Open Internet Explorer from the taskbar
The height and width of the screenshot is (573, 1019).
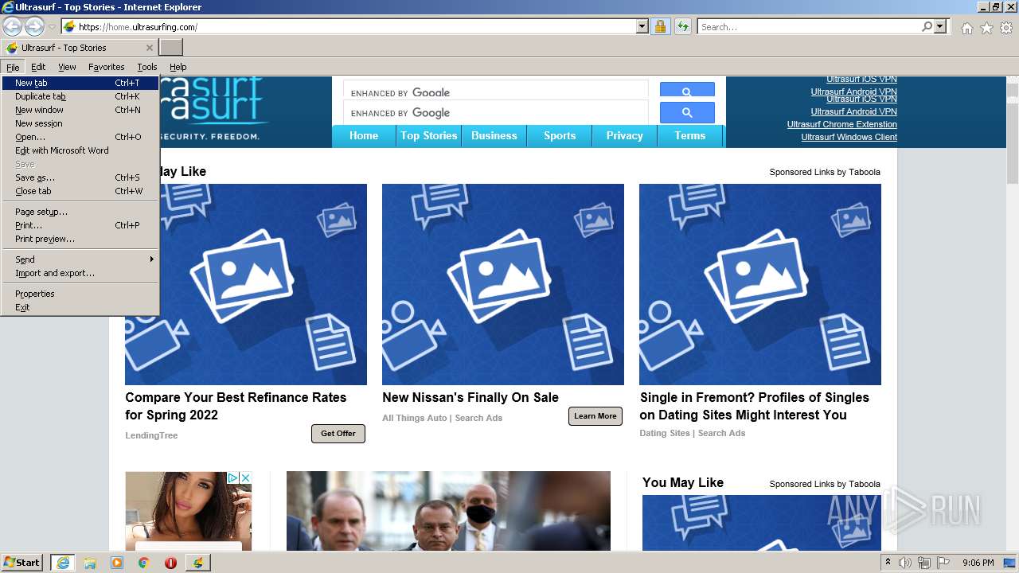point(62,563)
